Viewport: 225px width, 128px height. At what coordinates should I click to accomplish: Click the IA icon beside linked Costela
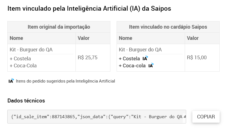coord(145,58)
